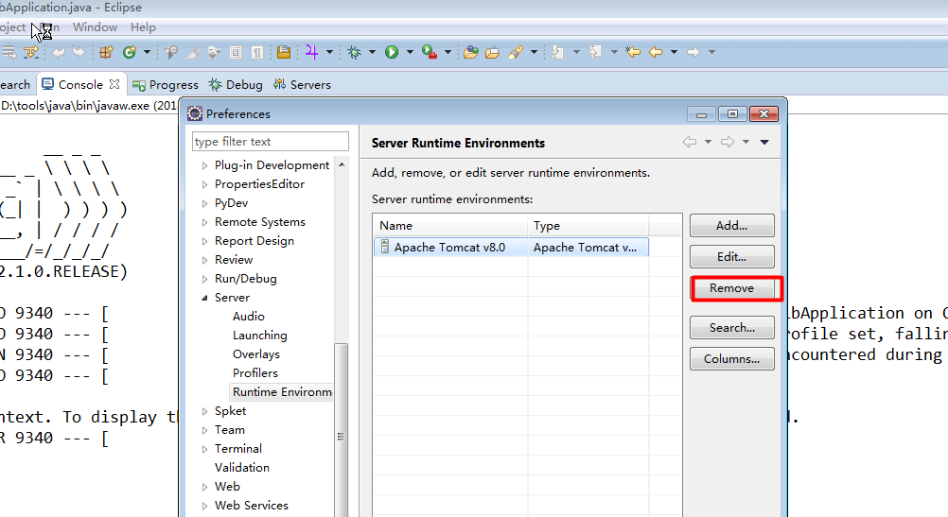Click the New Java Class toolbar icon
The width and height of the screenshot is (948, 517).
point(130,52)
